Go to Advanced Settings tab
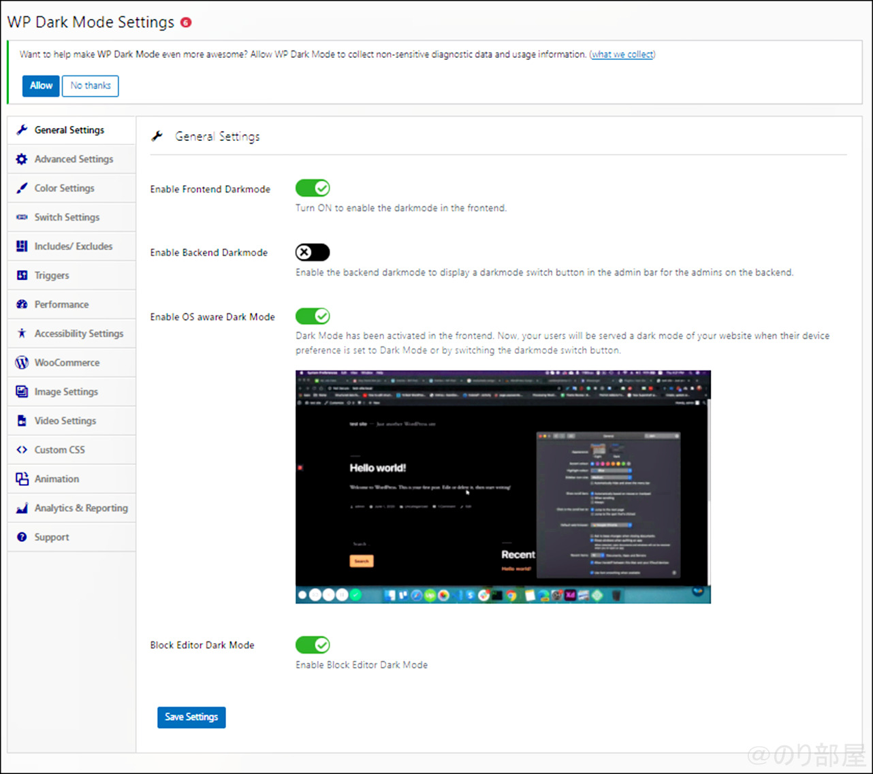 pos(72,159)
